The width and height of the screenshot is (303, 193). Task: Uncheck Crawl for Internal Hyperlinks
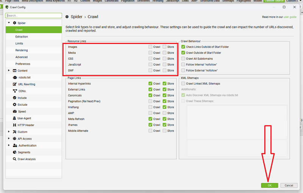coord(150,83)
